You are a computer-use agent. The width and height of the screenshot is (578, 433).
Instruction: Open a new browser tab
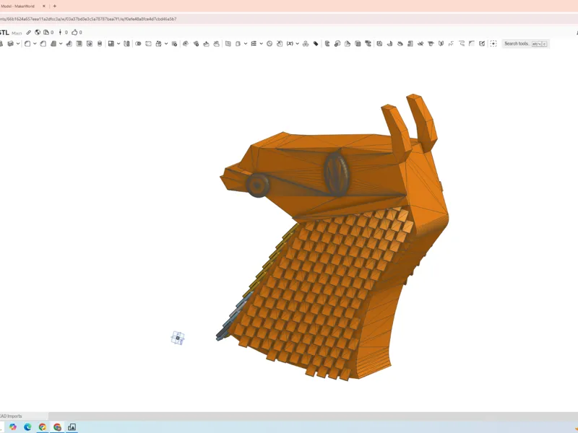[x=55, y=6]
